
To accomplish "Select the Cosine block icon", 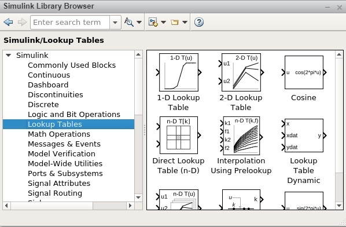I will [x=304, y=72].
